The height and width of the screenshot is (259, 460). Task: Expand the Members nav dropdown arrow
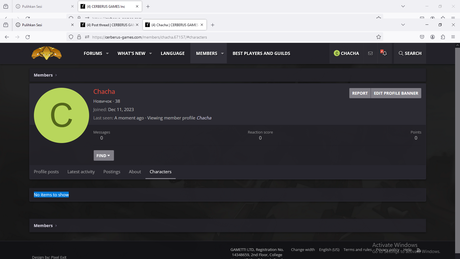223,53
